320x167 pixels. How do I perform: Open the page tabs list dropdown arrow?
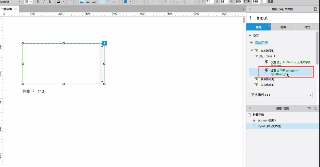pyautogui.click(x=243, y=9)
